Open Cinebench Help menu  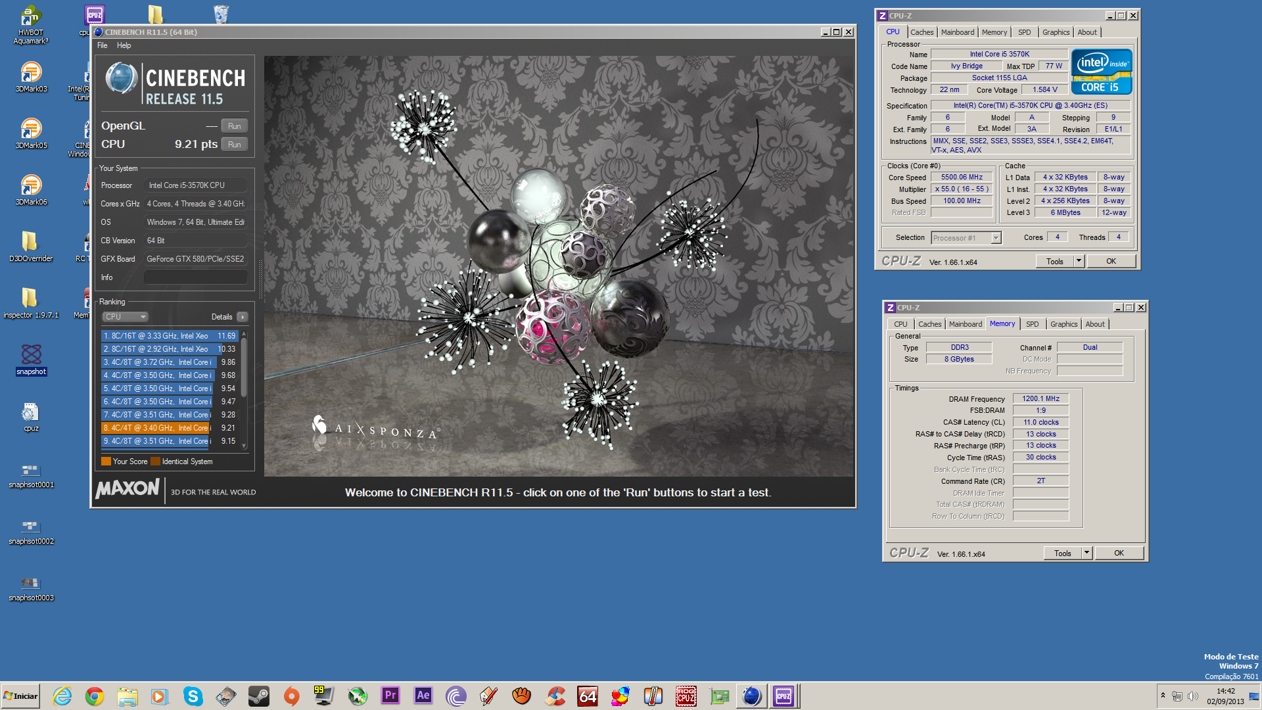point(124,45)
